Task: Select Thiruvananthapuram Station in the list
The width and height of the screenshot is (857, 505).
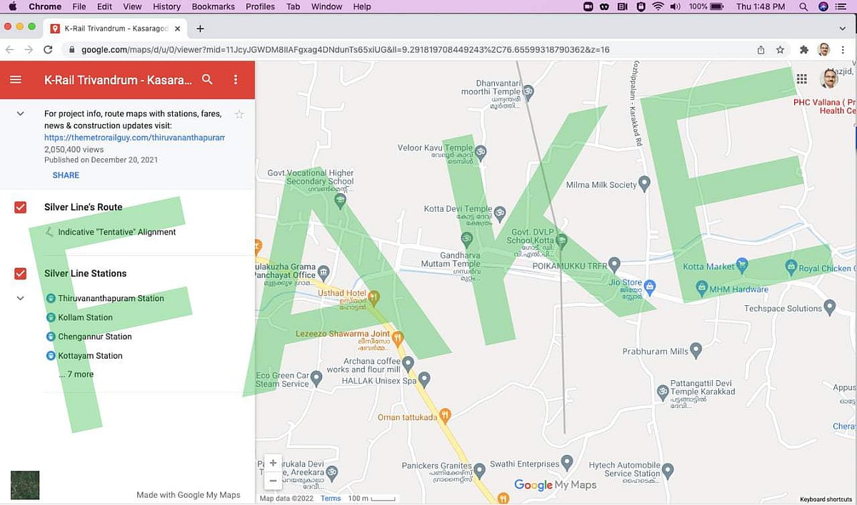Action: click(x=111, y=298)
